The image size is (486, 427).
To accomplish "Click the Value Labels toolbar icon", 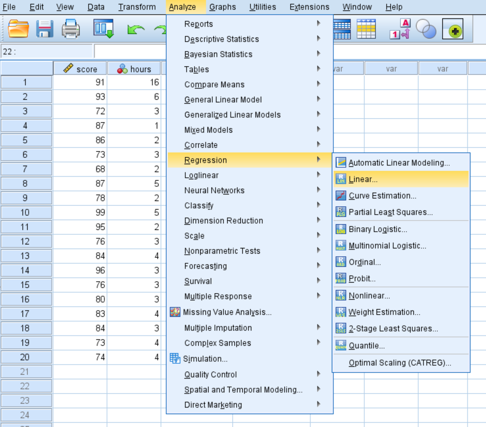I will pyautogui.click(x=400, y=29).
